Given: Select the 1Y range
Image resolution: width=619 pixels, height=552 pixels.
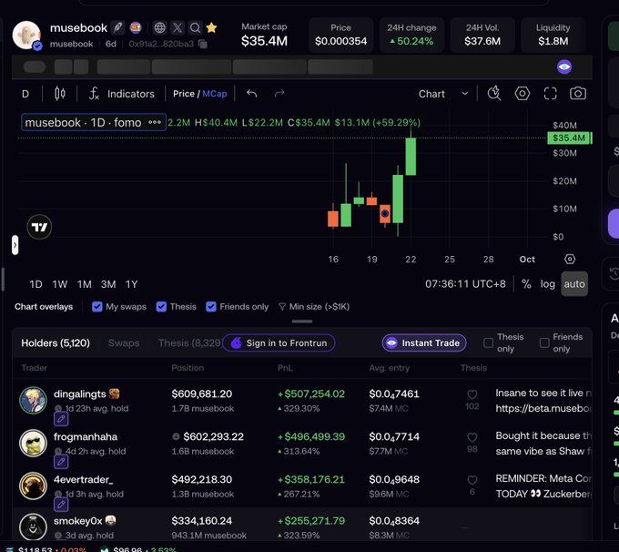Looking at the screenshot, I should pos(131,284).
